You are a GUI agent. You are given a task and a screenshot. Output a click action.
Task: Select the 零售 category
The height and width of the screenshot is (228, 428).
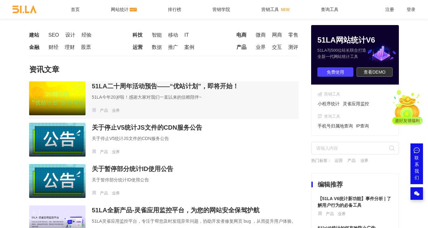(x=293, y=35)
